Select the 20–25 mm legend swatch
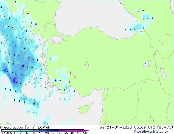 click(49, 130)
